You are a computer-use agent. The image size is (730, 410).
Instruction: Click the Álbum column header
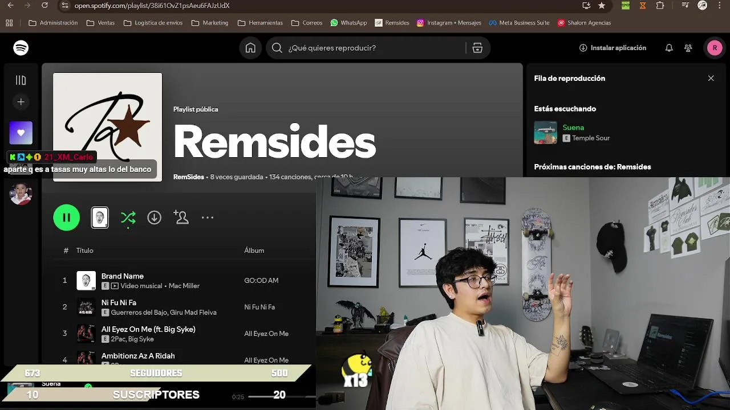pyautogui.click(x=254, y=251)
